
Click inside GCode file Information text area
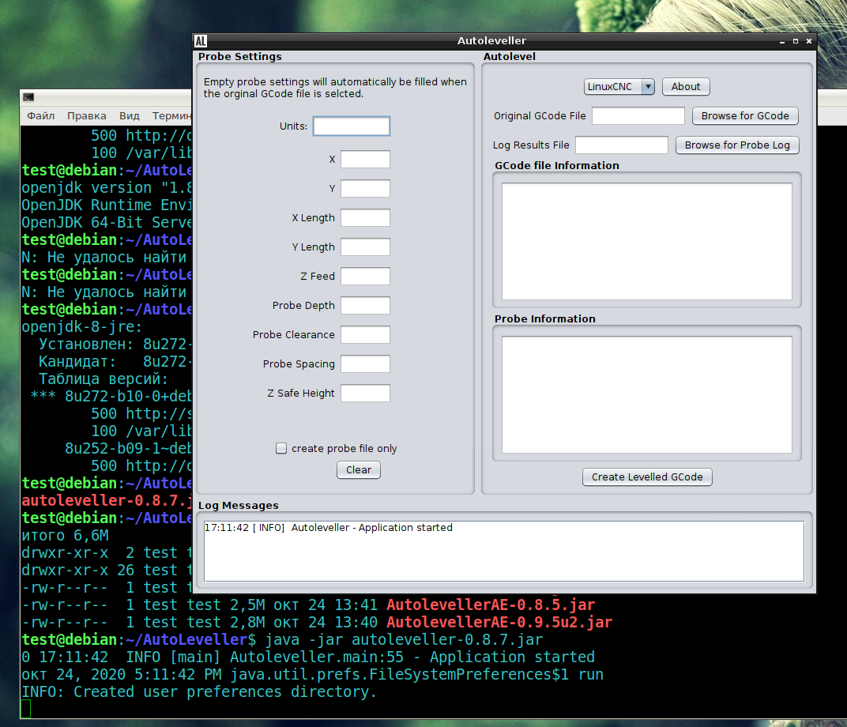click(646, 241)
